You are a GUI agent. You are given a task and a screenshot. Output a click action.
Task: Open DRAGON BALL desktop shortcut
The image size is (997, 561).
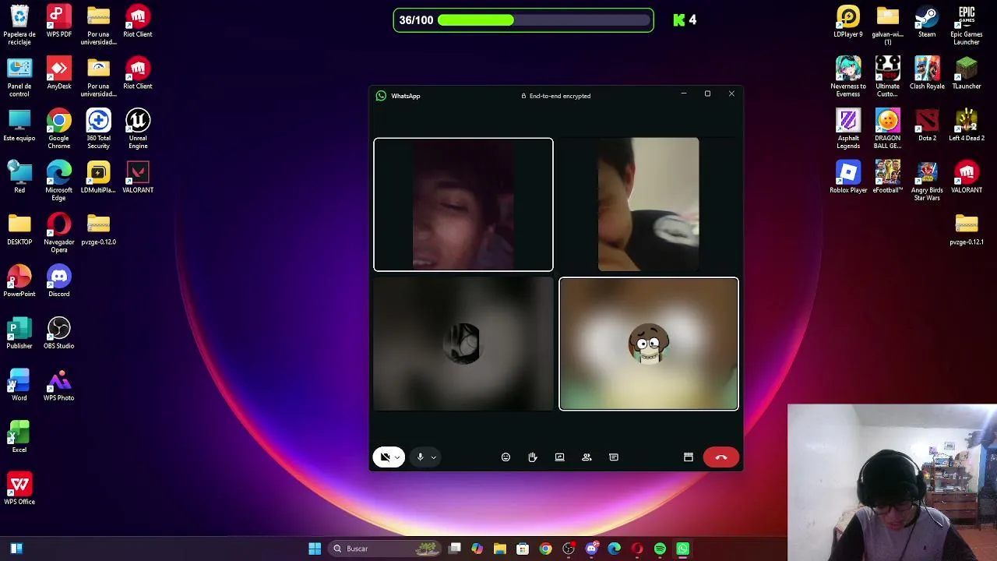click(x=888, y=129)
